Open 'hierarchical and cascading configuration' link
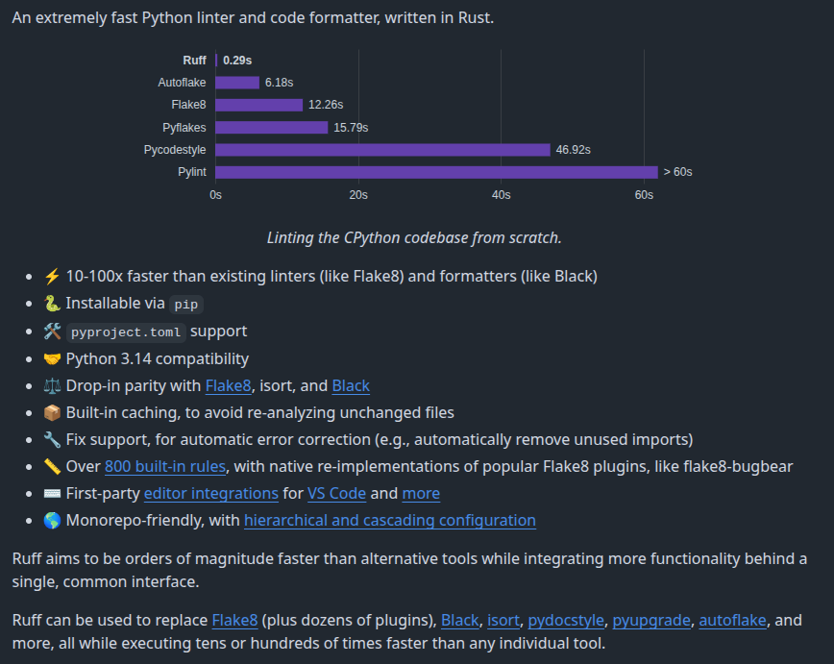Viewport: 834px width, 664px height. [x=389, y=521]
